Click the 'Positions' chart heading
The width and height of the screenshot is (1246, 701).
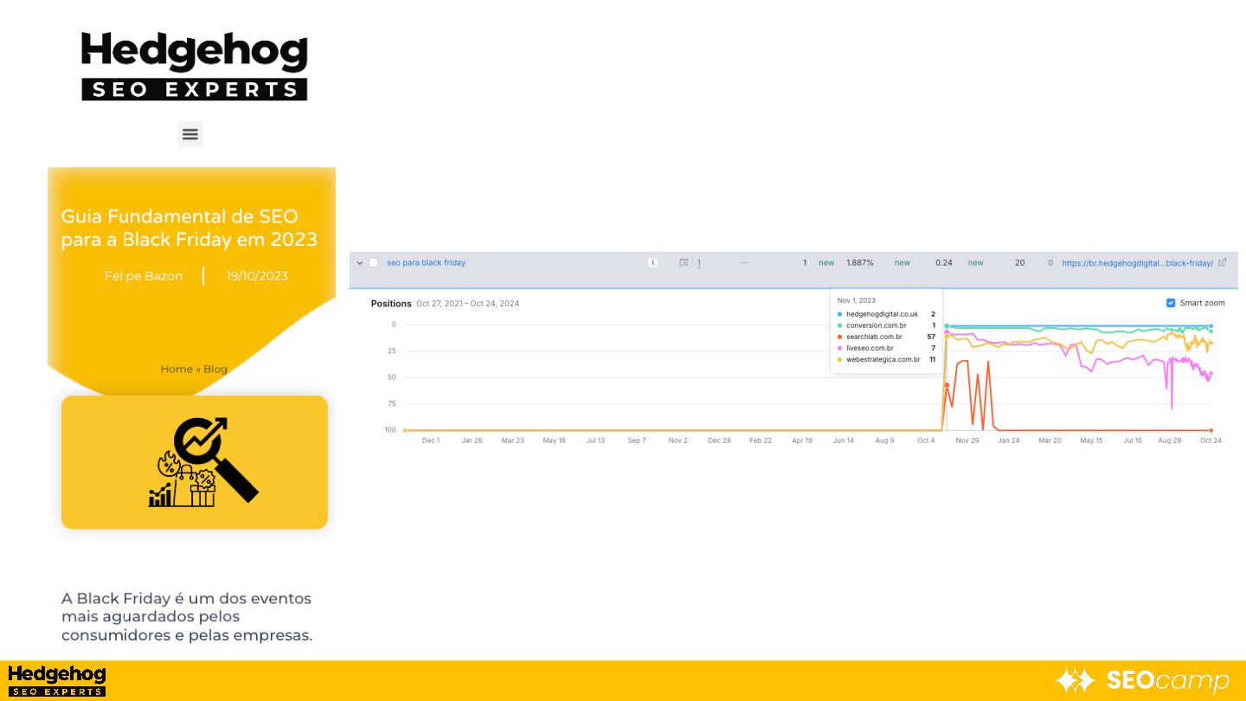tap(391, 304)
